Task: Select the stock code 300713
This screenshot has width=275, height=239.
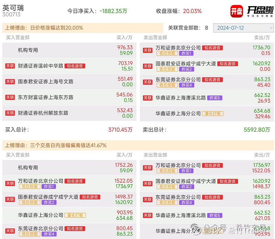Action: pos(11,14)
